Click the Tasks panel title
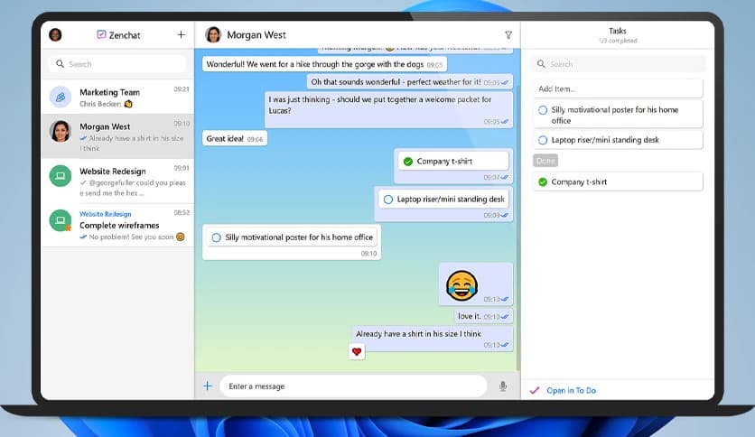The image size is (755, 437). (x=618, y=31)
